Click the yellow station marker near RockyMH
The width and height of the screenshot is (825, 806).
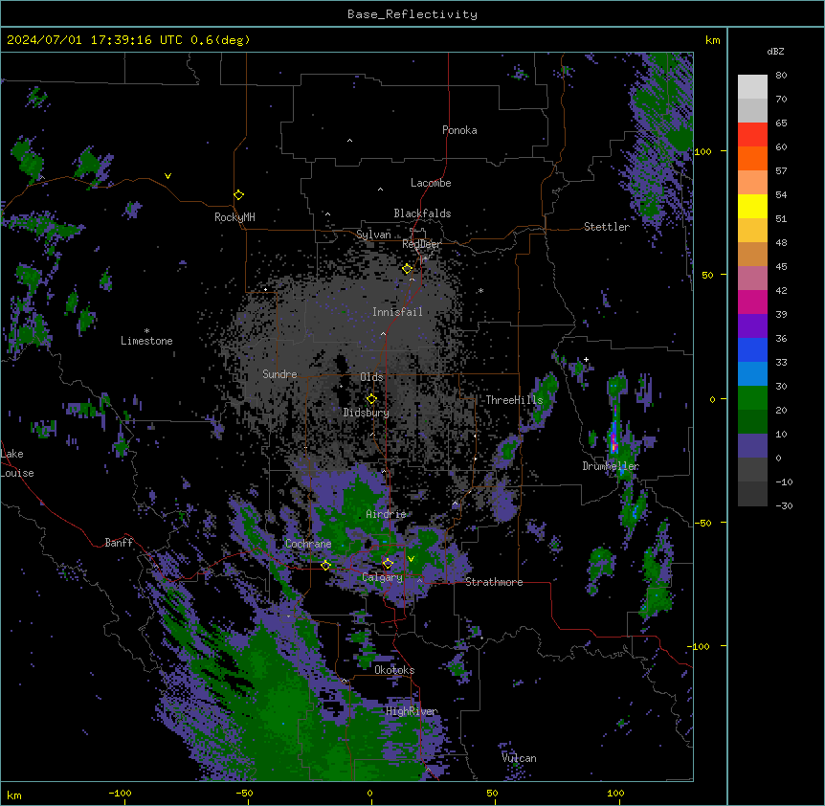pos(238,194)
